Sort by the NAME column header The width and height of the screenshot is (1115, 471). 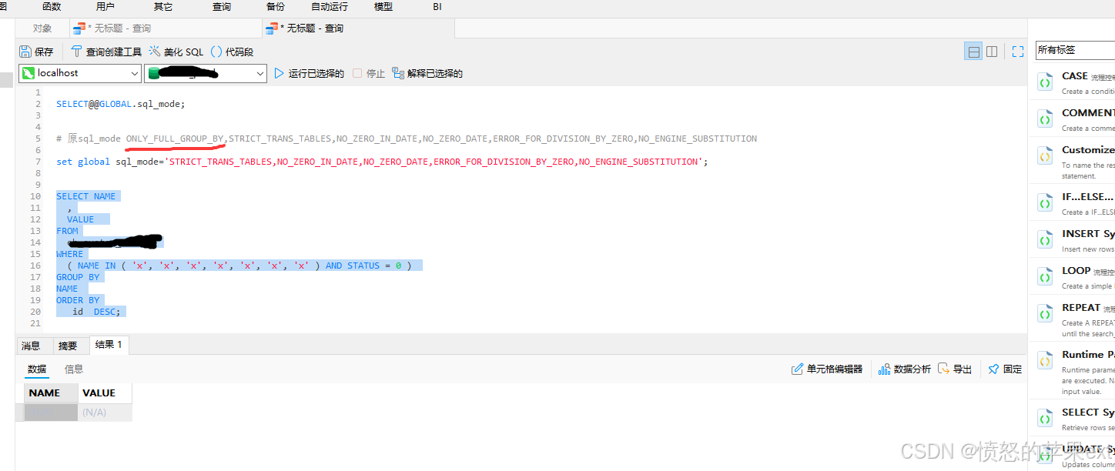[51, 392]
